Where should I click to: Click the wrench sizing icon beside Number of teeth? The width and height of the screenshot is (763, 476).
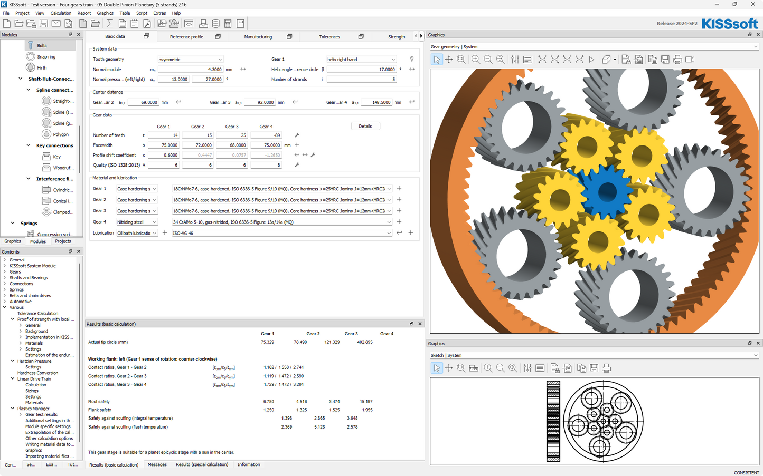pyautogui.click(x=297, y=135)
